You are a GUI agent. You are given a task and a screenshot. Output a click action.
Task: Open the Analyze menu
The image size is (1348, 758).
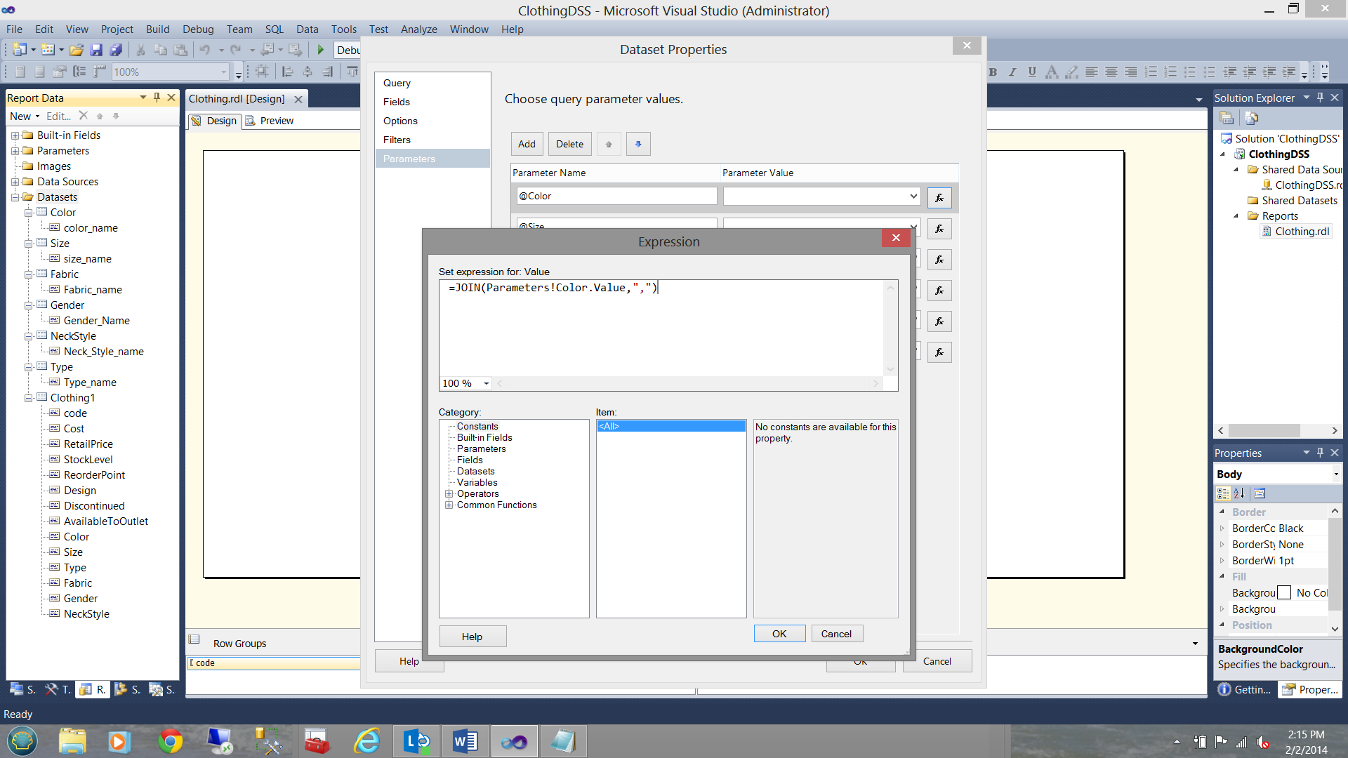(418, 29)
